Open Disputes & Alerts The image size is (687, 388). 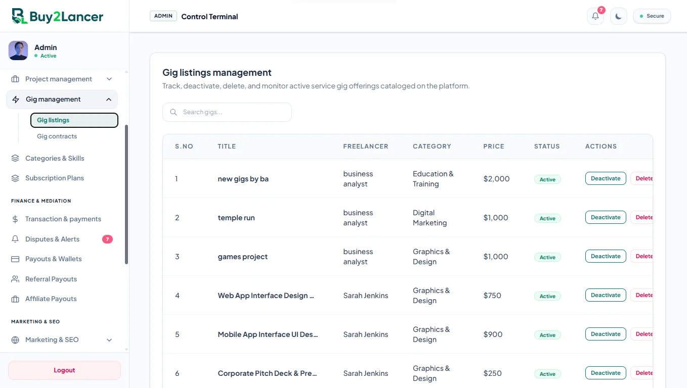(62, 239)
